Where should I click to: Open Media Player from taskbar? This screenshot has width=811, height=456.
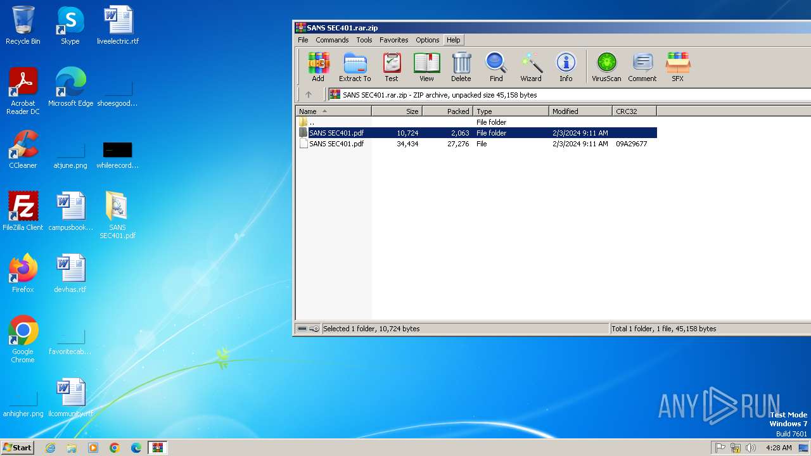(x=93, y=448)
